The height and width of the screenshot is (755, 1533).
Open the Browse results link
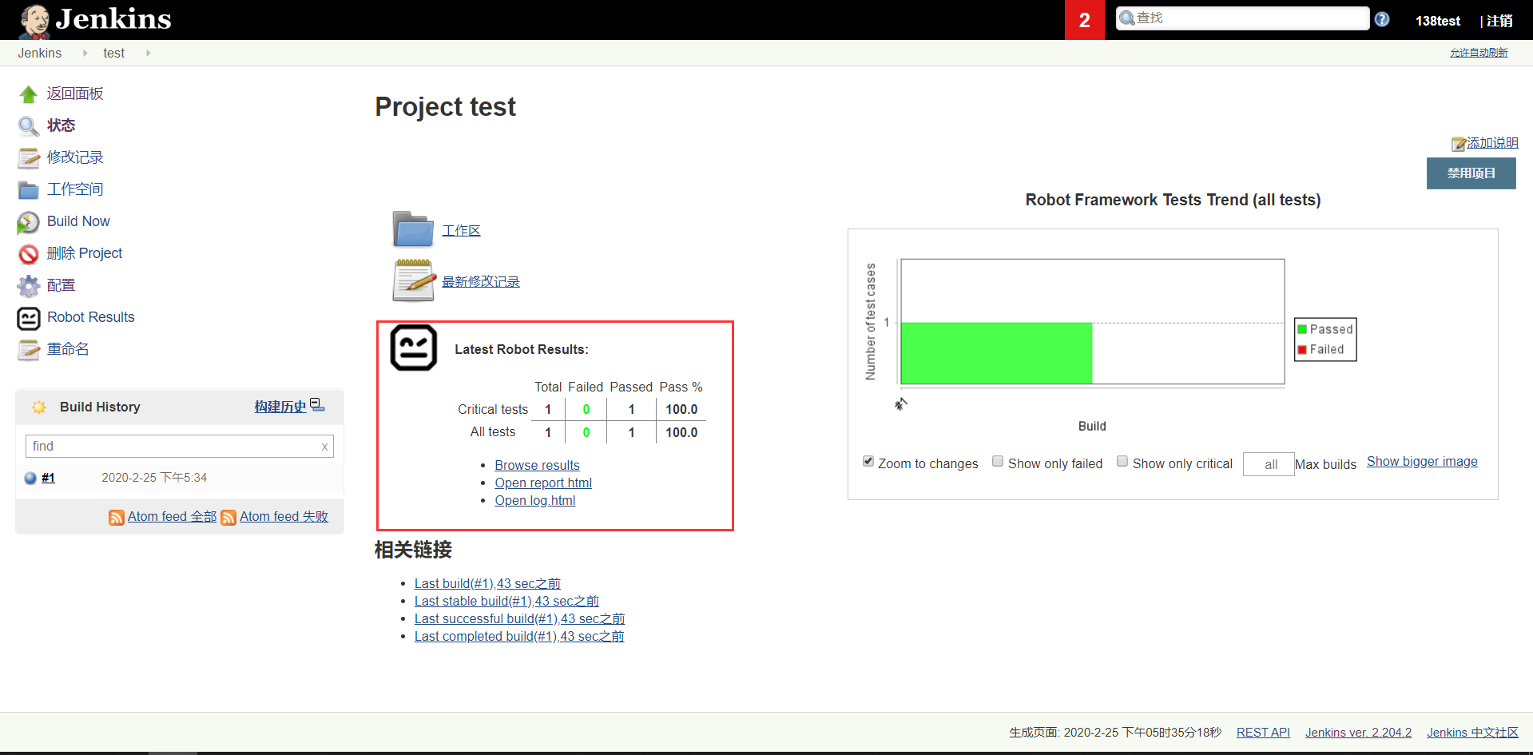coord(537,465)
